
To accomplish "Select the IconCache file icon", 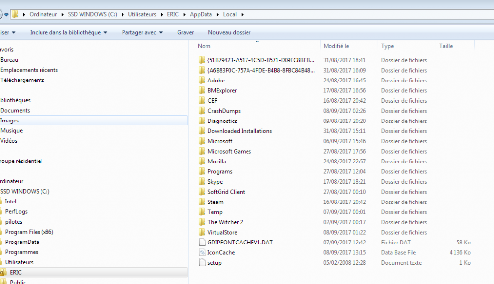I will point(202,252).
